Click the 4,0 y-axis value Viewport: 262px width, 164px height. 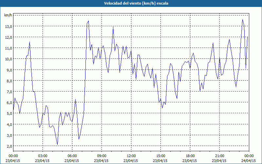click(x=9, y=125)
